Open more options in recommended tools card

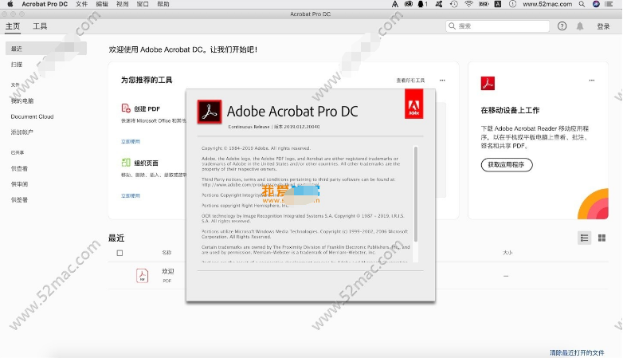coord(442,81)
